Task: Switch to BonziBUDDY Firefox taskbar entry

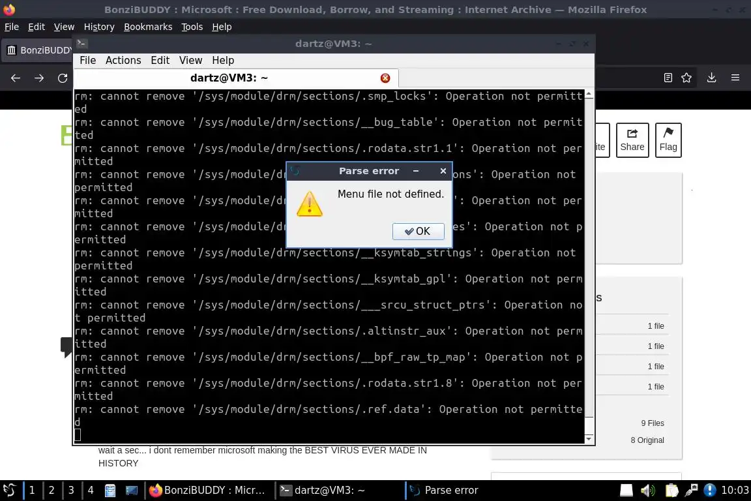Action: click(208, 490)
